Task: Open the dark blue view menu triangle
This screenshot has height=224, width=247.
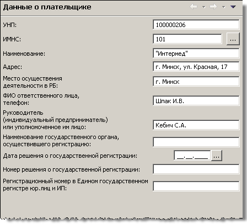Action: [233, 7]
